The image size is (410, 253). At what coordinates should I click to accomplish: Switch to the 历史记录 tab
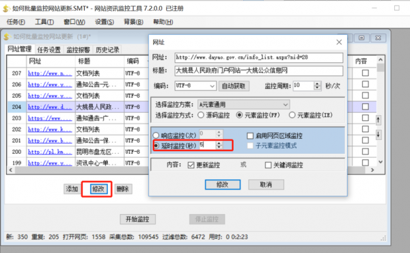click(107, 50)
